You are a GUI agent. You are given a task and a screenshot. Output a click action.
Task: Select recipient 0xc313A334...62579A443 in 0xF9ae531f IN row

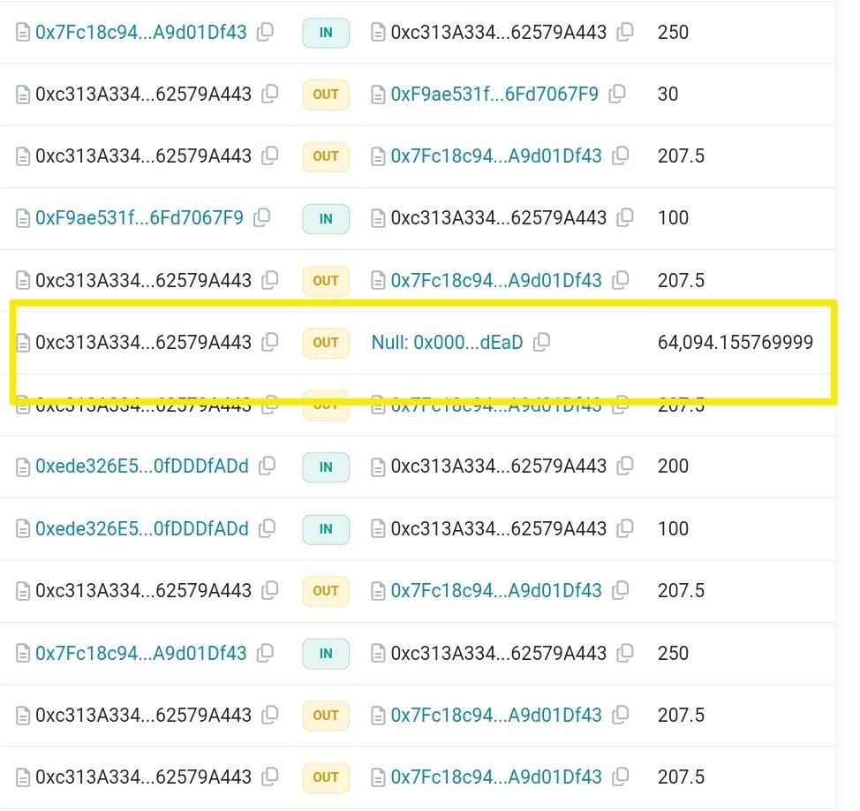pos(499,218)
